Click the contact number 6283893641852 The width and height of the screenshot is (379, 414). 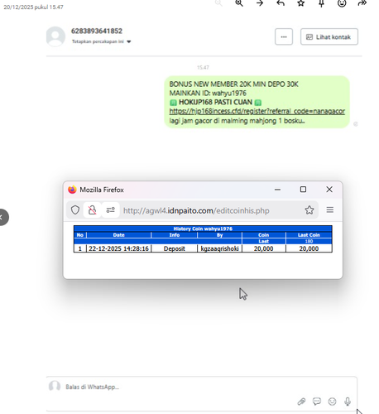(x=97, y=31)
